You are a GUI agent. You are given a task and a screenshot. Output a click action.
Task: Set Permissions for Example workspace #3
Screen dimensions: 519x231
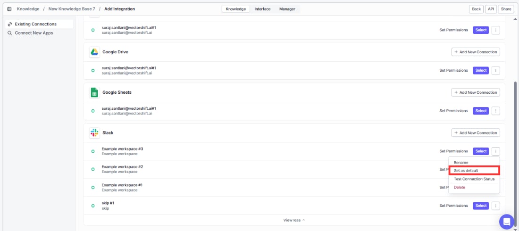[x=453, y=151]
